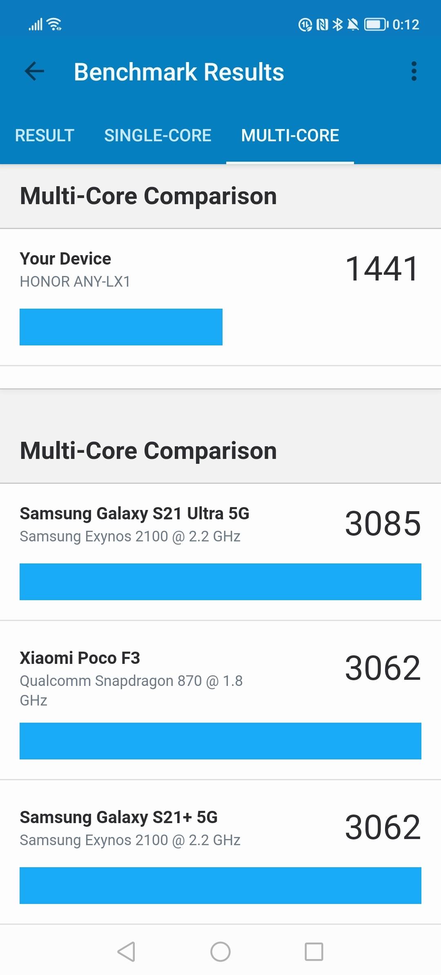Tap the back arrow icon

34,72
